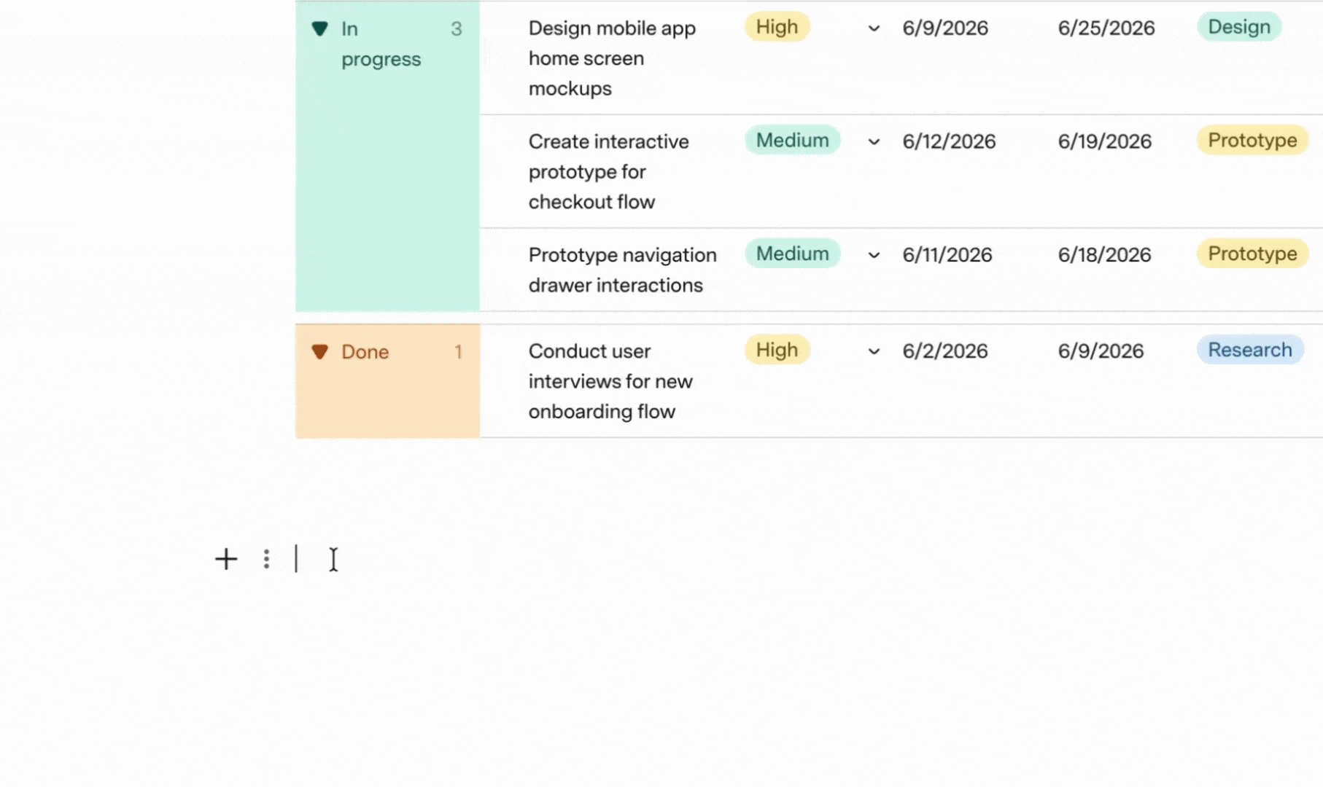Open priority dropdown for Design mobile app row
The height and width of the screenshot is (787, 1323).
(x=874, y=28)
